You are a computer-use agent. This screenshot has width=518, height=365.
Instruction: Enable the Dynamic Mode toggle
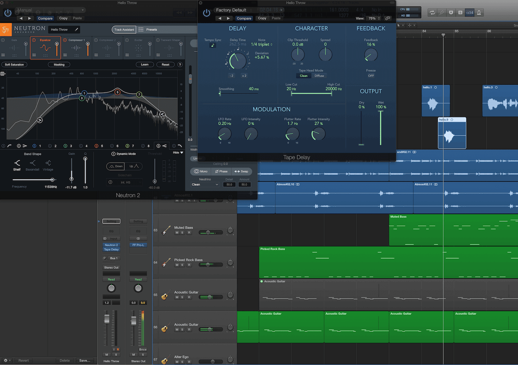click(x=113, y=154)
